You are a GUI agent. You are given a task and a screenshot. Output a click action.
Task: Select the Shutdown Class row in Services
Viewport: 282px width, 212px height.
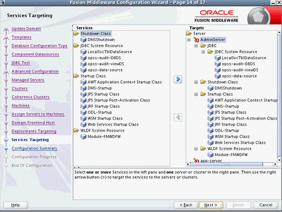pos(95,34)
